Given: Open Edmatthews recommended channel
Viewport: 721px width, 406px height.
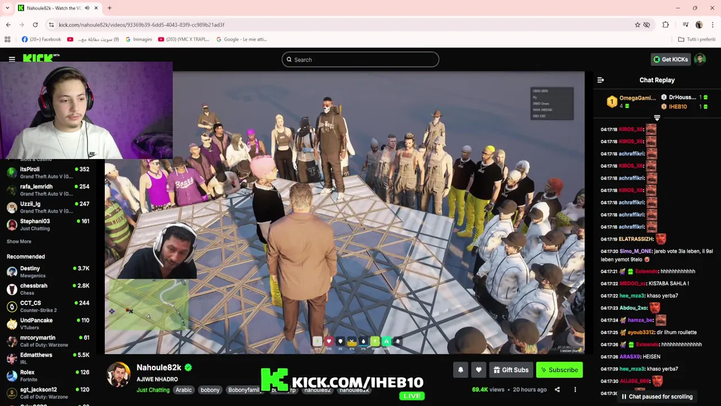Looking at the screenshot, I should tap(48, 359).
